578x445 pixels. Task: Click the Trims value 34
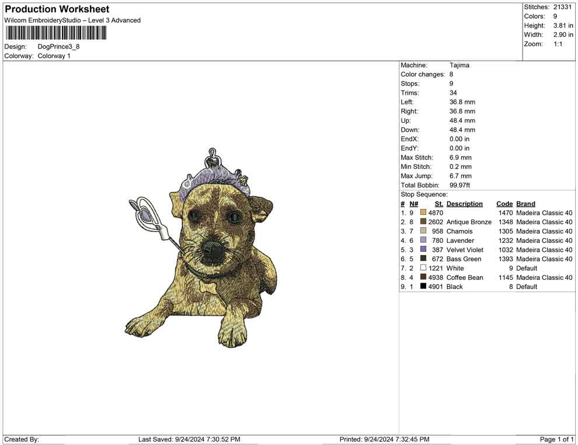point(453,93)
